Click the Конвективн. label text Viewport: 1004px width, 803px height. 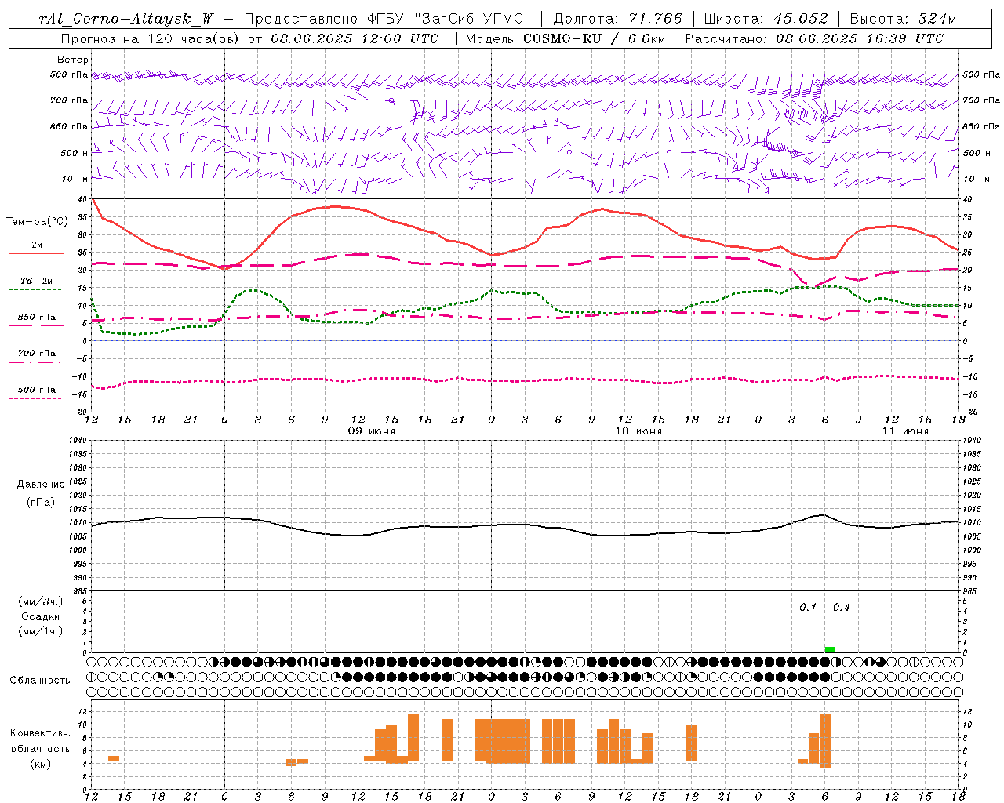coord(40,733)
